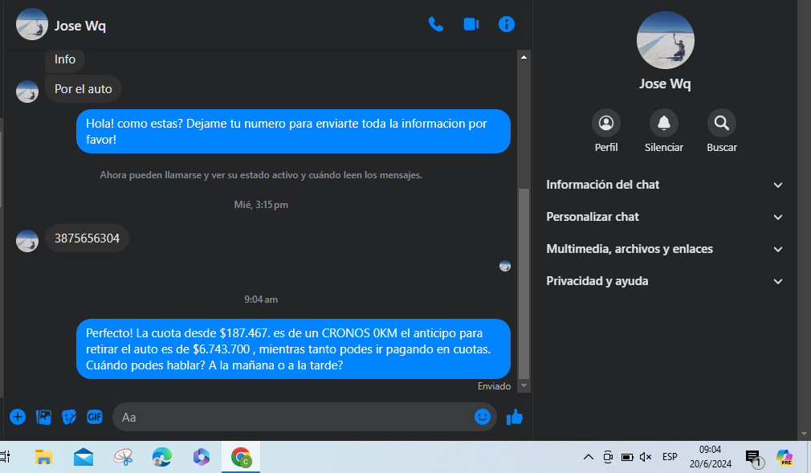
Task: Expand Información del chat section
Action: coord(665,185)
